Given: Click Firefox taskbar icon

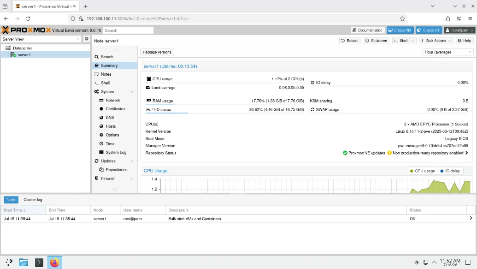Looking at the screenshot, I should pyautogui.click(x=54, y=262).
